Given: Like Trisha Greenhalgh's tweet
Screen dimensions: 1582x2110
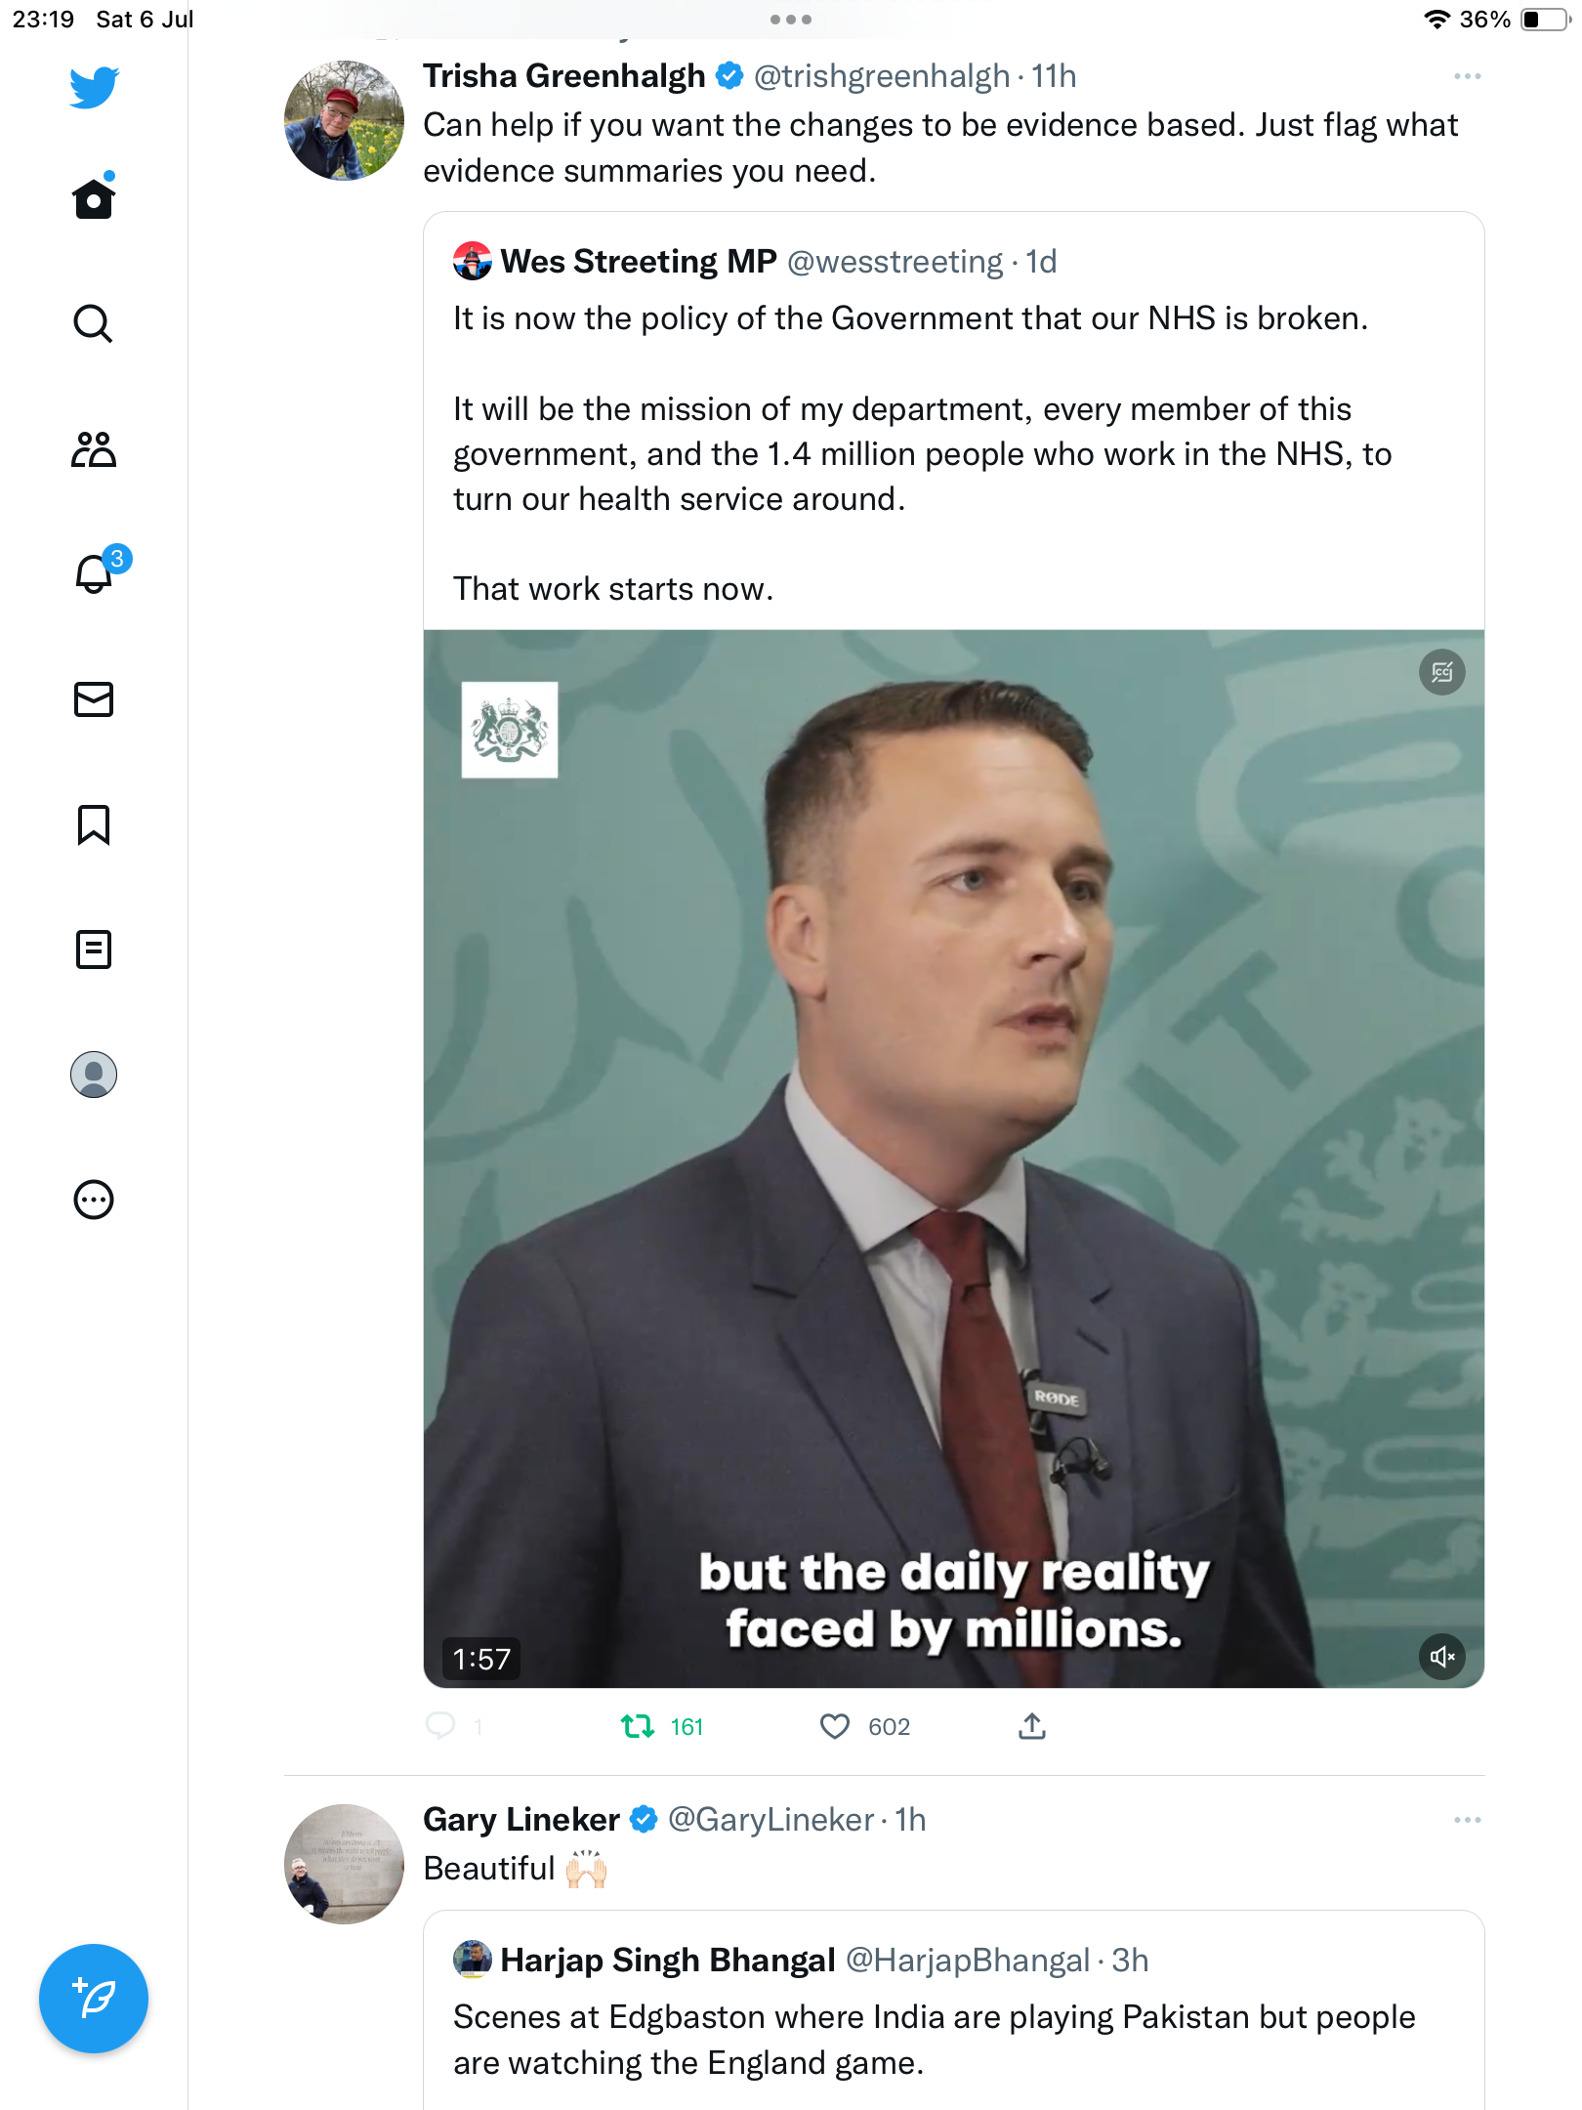Looking at the screenshot, I should click(x=835, y=1727).
